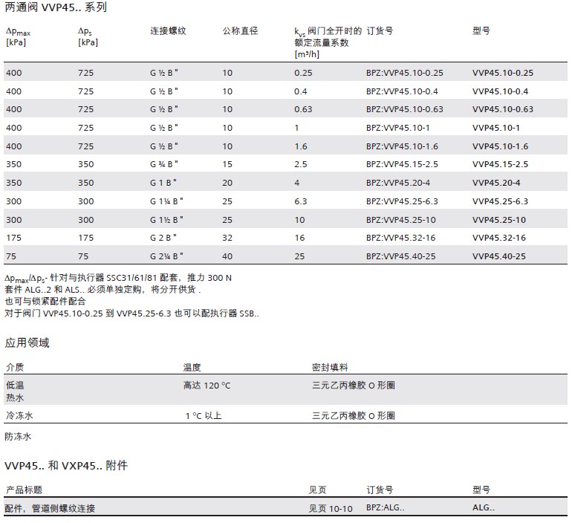
Task: Click model VVP45.25-6.3 in 型号 column
Action: click(500, 201)
